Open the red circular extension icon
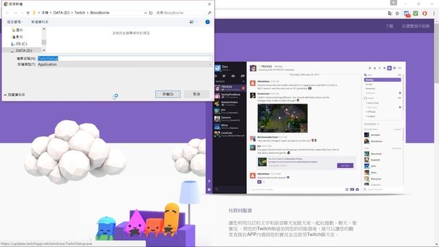 (425, 13)
